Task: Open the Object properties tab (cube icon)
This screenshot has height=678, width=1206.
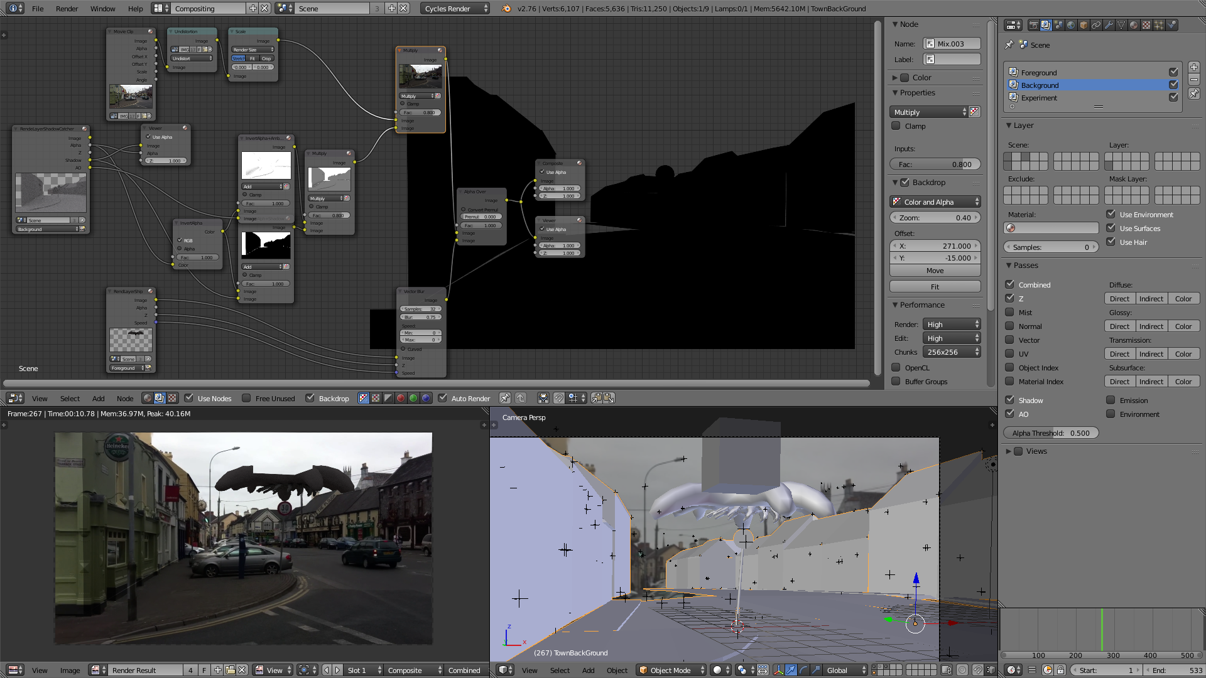Action: pyautogui.click(x=1084, y=25)
